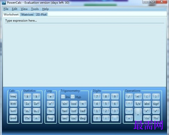The width and height of the screenshot is (169, 135).
Task: Click the mean x-bar statistics button
Action: coord(28,96)
